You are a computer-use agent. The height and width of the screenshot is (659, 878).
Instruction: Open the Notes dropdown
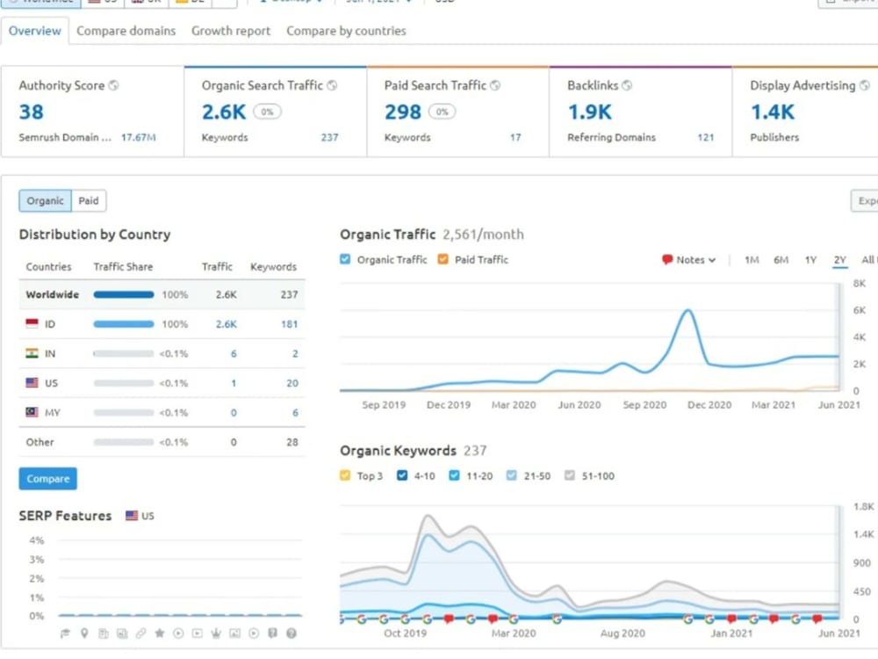click(x=689, y=259)
